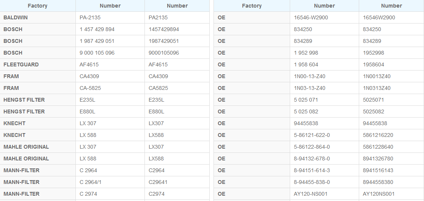The image size is (424, 201).
Task: Click compact OE number 5025082
Action: [374, 111]
